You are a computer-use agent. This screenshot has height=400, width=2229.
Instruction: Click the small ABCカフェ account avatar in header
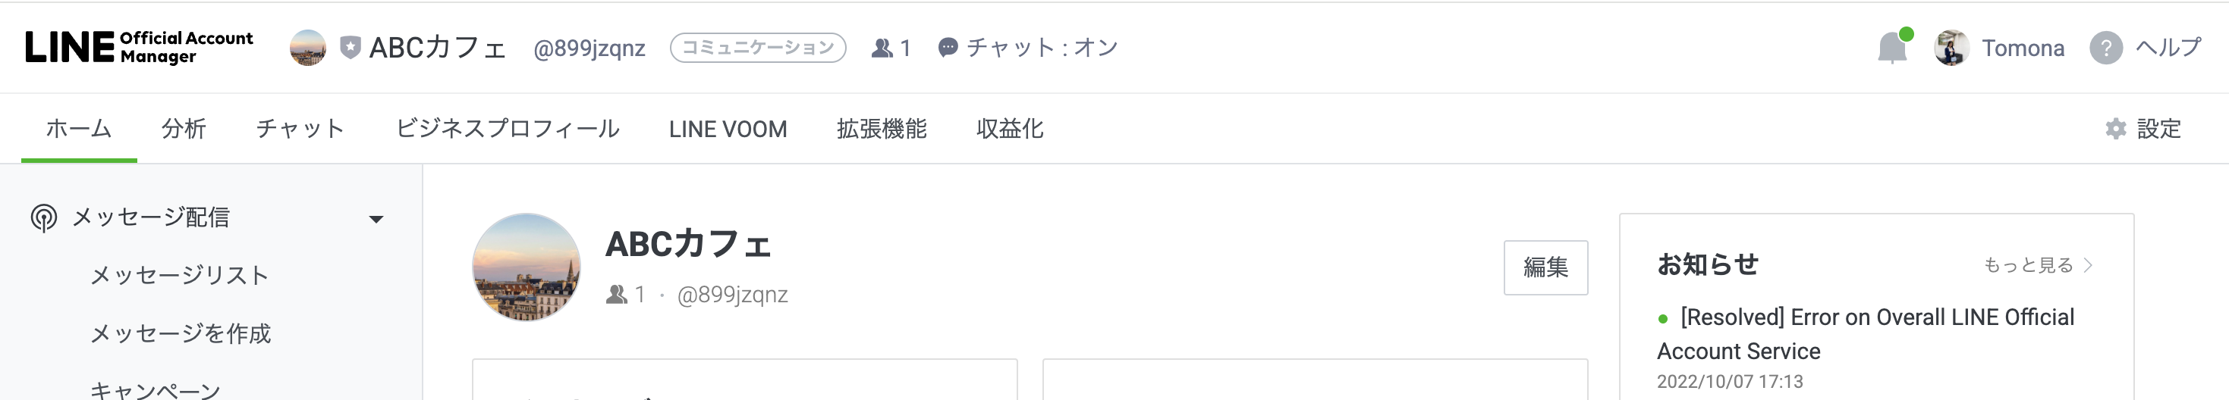pyautogui.click(x=307, y=48)
